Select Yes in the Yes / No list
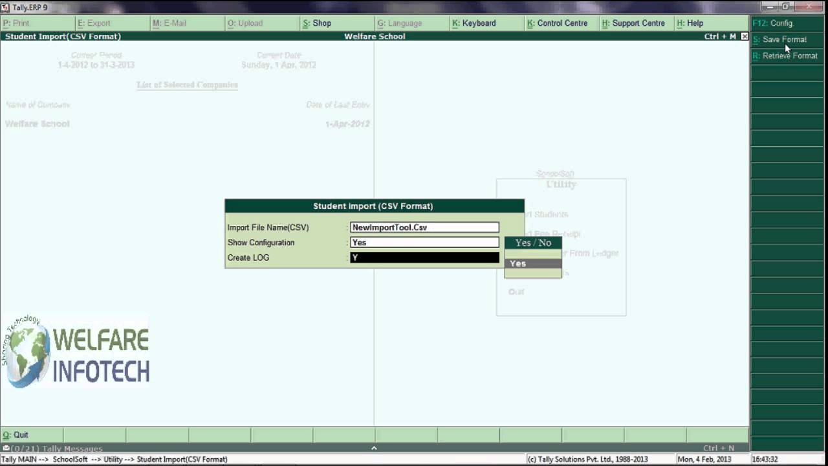 click(x=533, y=263)
